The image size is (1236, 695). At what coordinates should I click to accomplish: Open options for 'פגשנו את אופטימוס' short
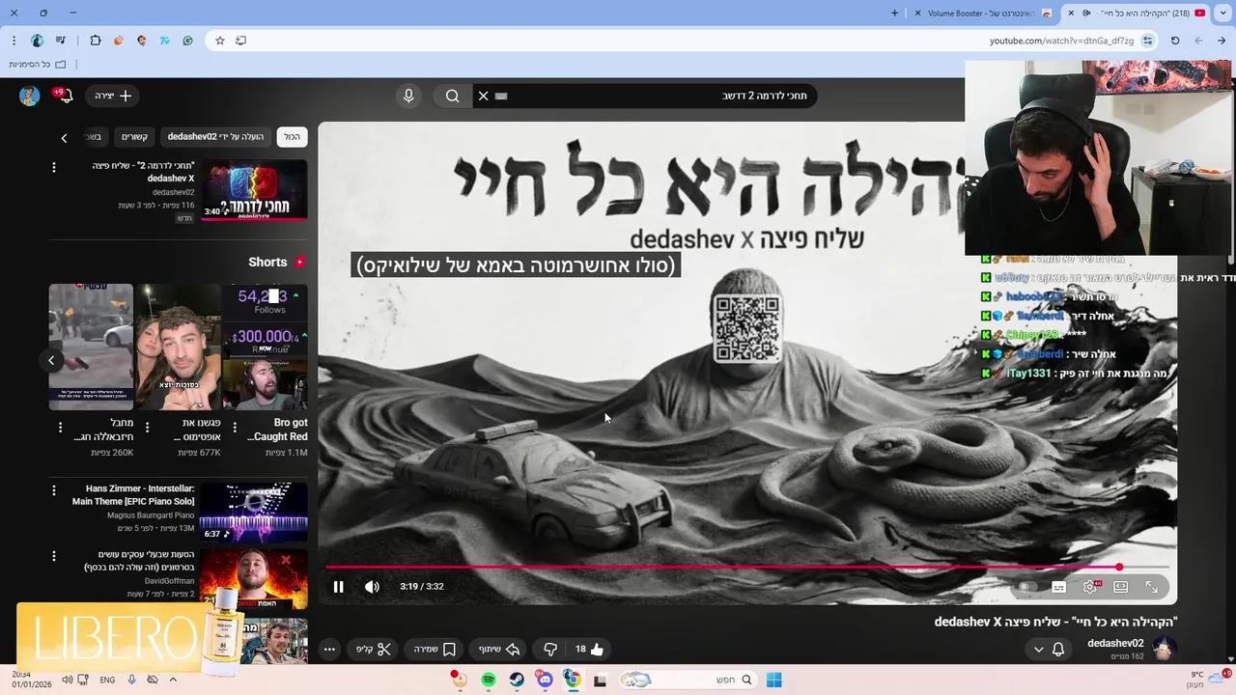(148, 427)
